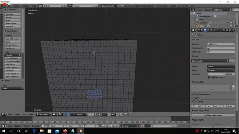Select the active Scene properties tab icon

(x=205, y=30)
